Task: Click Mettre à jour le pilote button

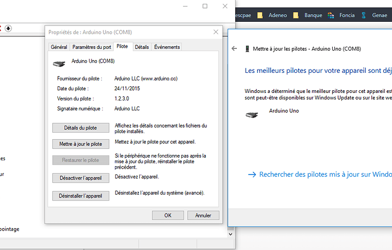Action: pos(81,144)
